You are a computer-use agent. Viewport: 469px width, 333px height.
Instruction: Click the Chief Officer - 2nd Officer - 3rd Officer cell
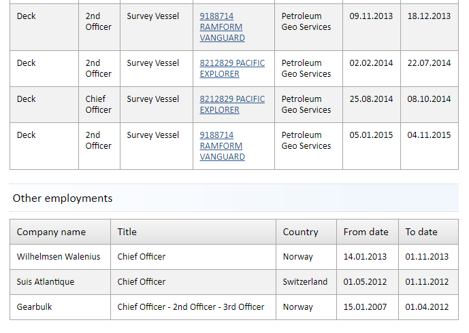click(x=193, y=307)
